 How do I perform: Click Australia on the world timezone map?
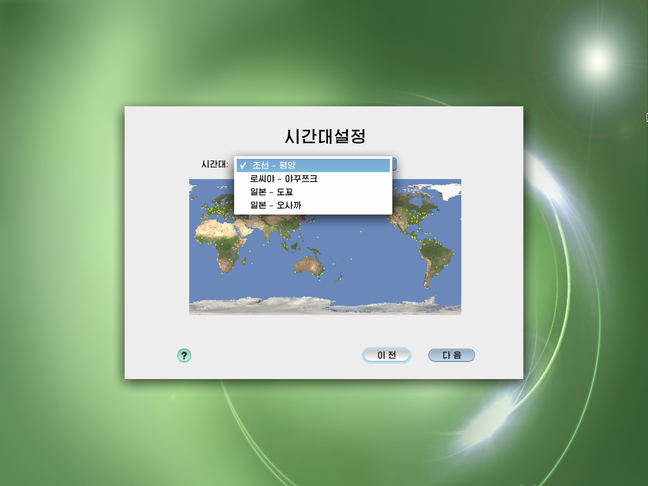point(309,266)
